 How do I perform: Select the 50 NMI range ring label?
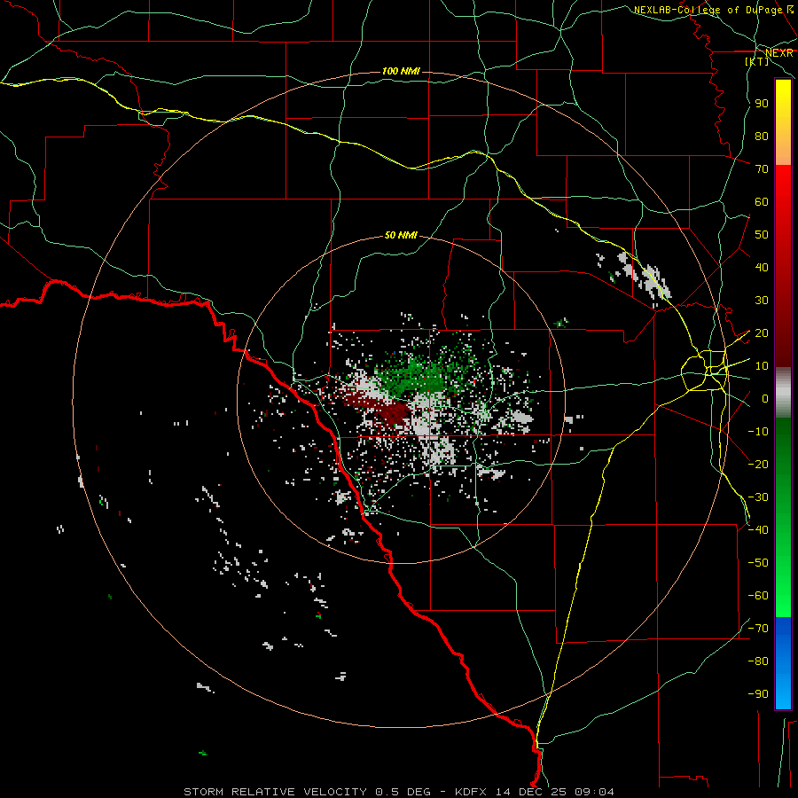401,235
